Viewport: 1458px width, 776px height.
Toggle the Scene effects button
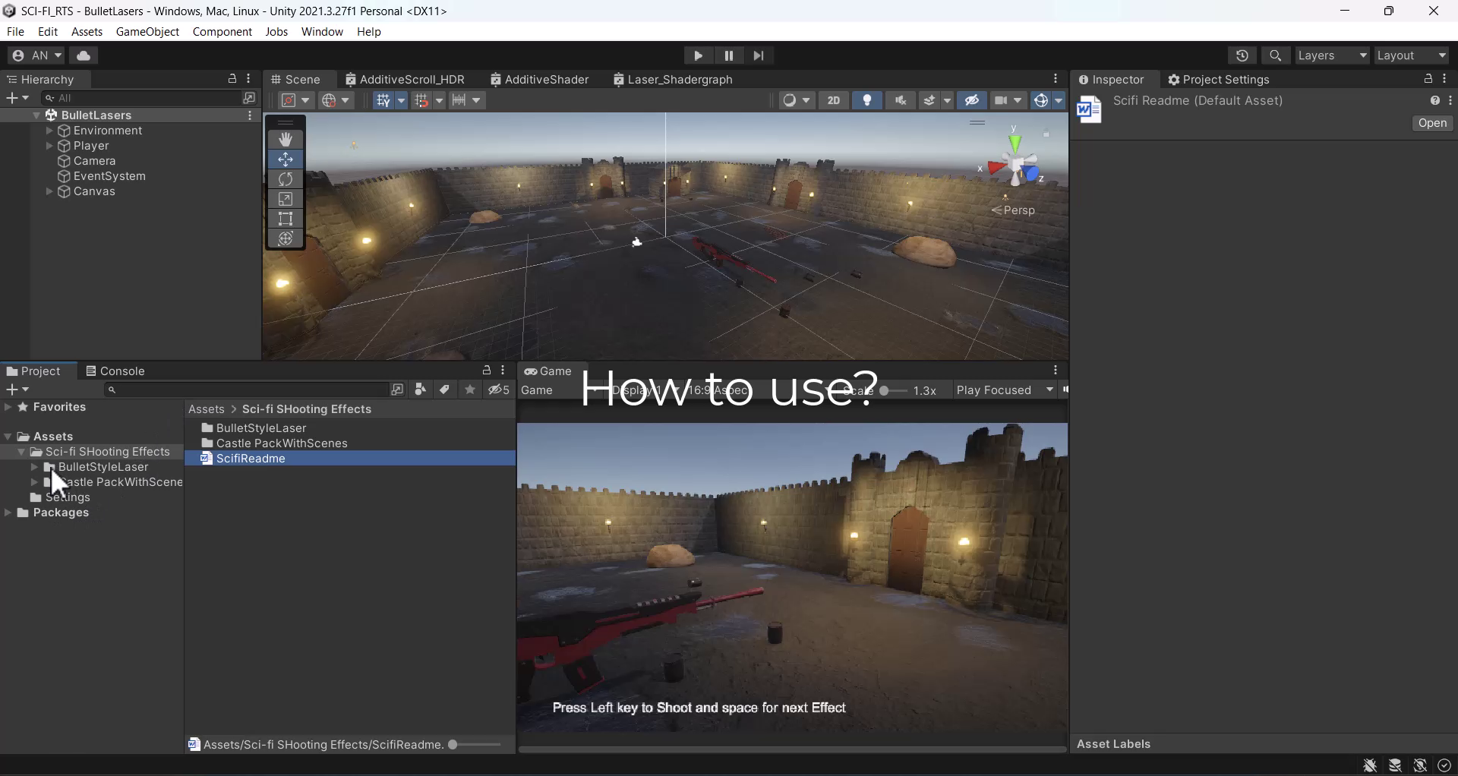pyautogui.click(x=929, y=100)
